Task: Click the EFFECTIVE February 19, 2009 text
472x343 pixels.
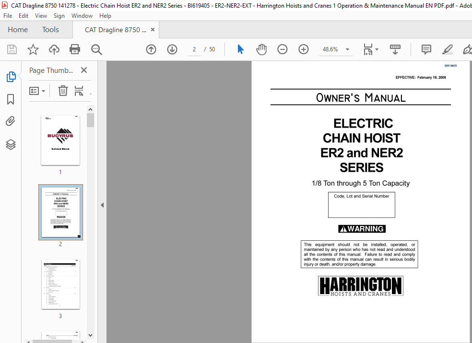Action: [x=421, y=77]
